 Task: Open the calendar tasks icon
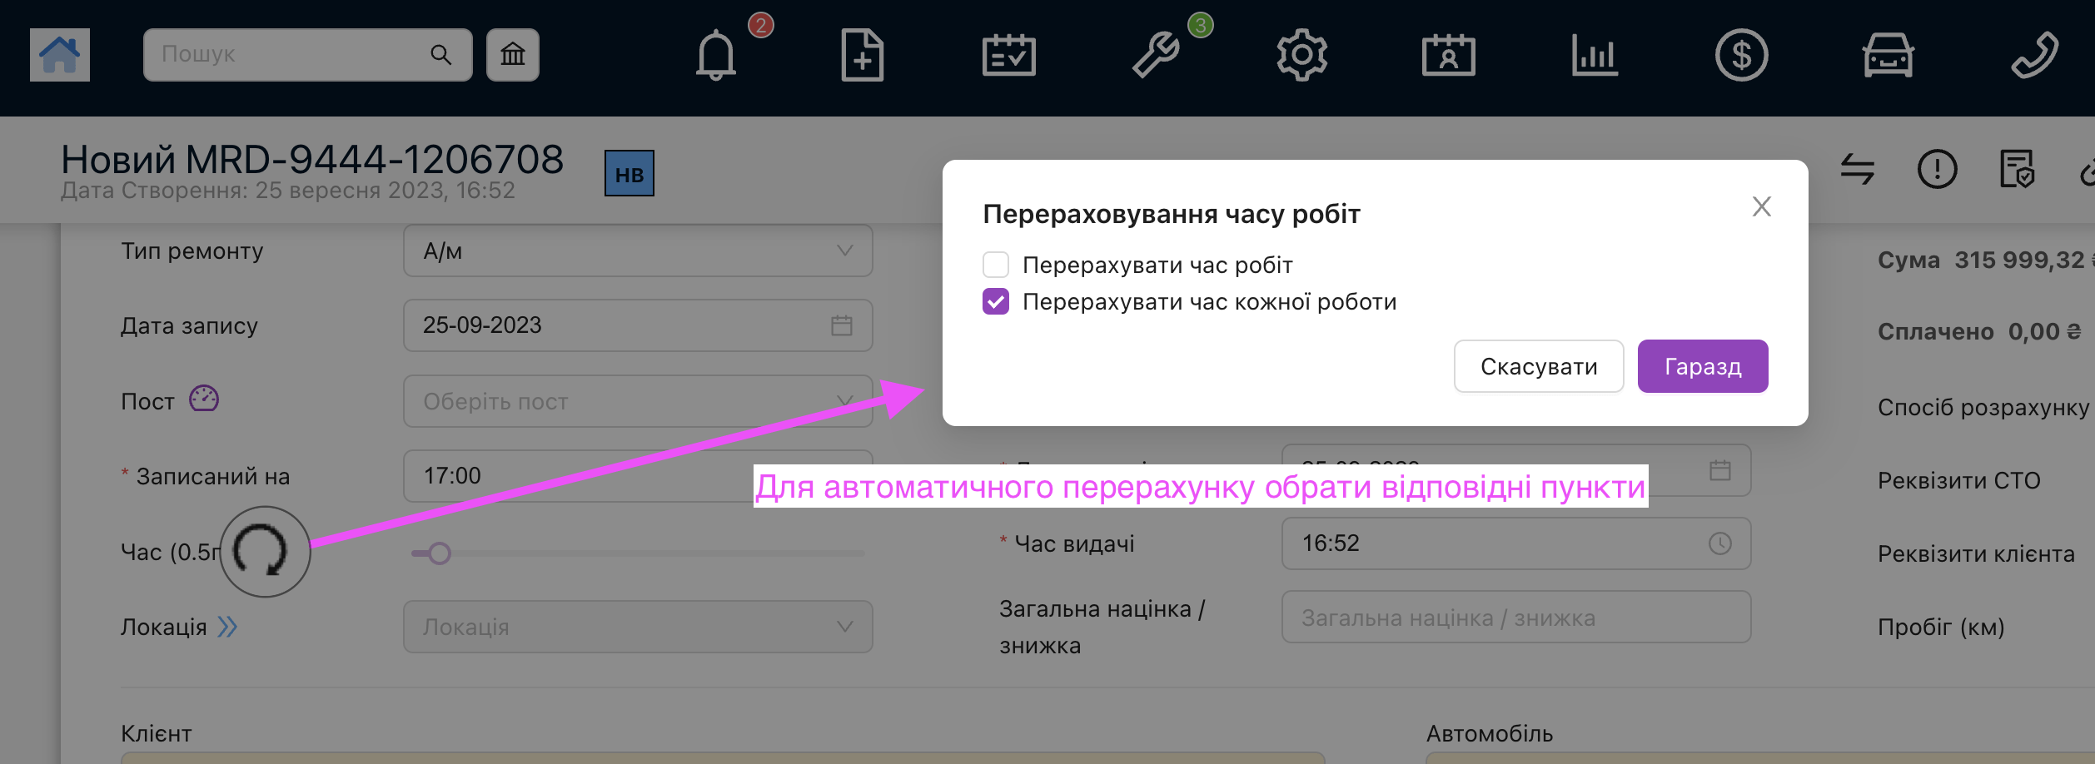coord(1008,56)
